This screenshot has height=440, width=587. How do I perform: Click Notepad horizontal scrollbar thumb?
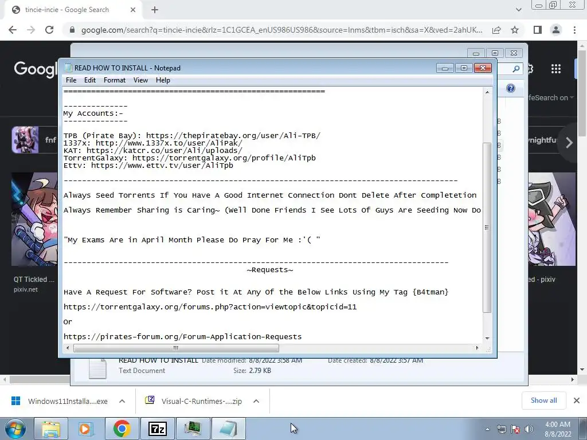click(x=176, y=348)
